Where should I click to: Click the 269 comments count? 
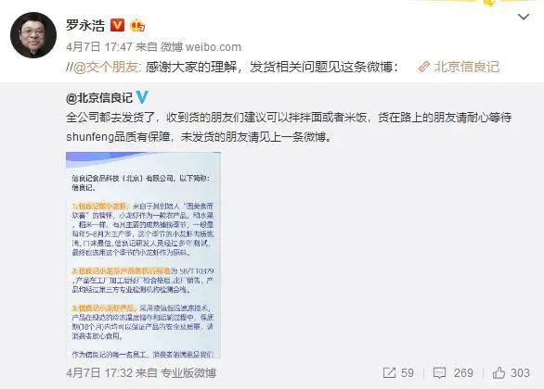pos(463,372)
